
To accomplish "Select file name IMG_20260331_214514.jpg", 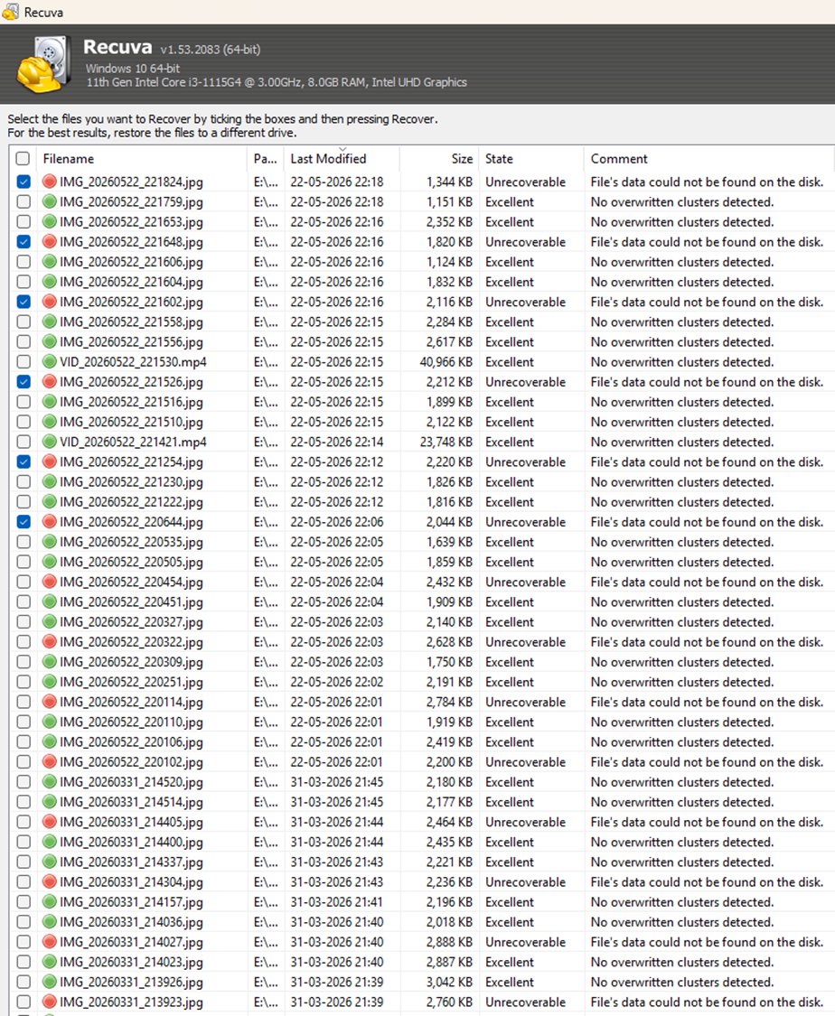I will pos(131,802).
